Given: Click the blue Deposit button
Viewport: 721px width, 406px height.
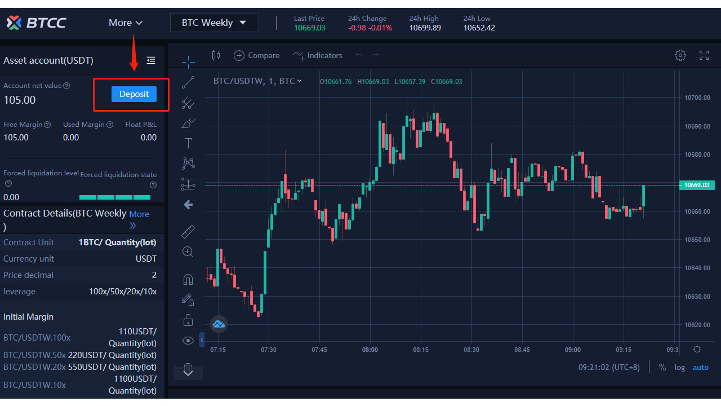Looking at the screenshot, I should point(134,94).
